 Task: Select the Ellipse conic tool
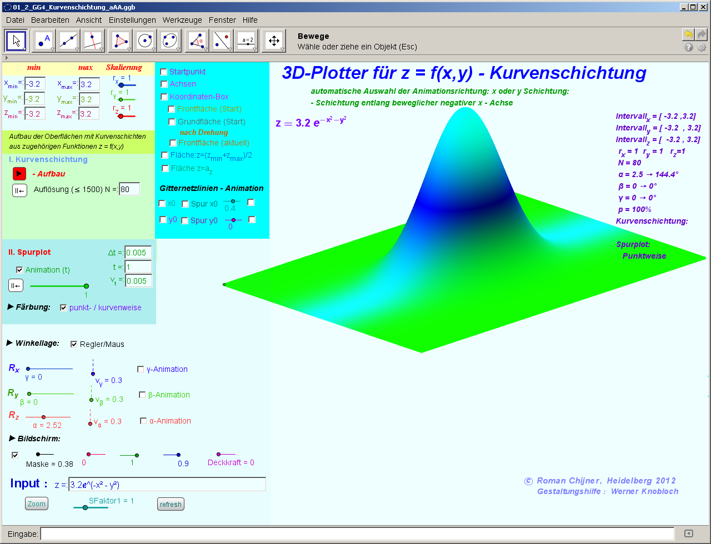pos(170,41)
